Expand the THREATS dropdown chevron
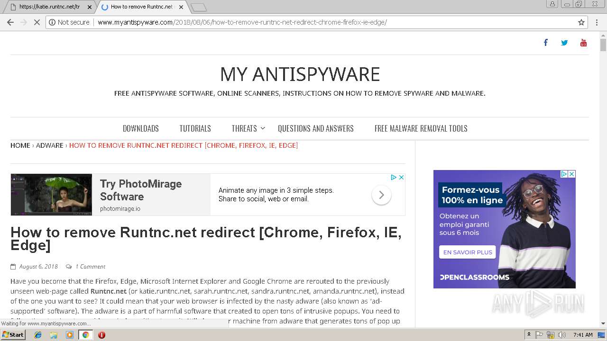This screenshot has width=607, height=341. tap(263, 128)
